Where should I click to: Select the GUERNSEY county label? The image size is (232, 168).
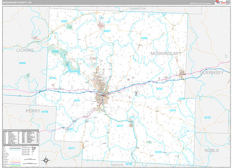(212, 72)
